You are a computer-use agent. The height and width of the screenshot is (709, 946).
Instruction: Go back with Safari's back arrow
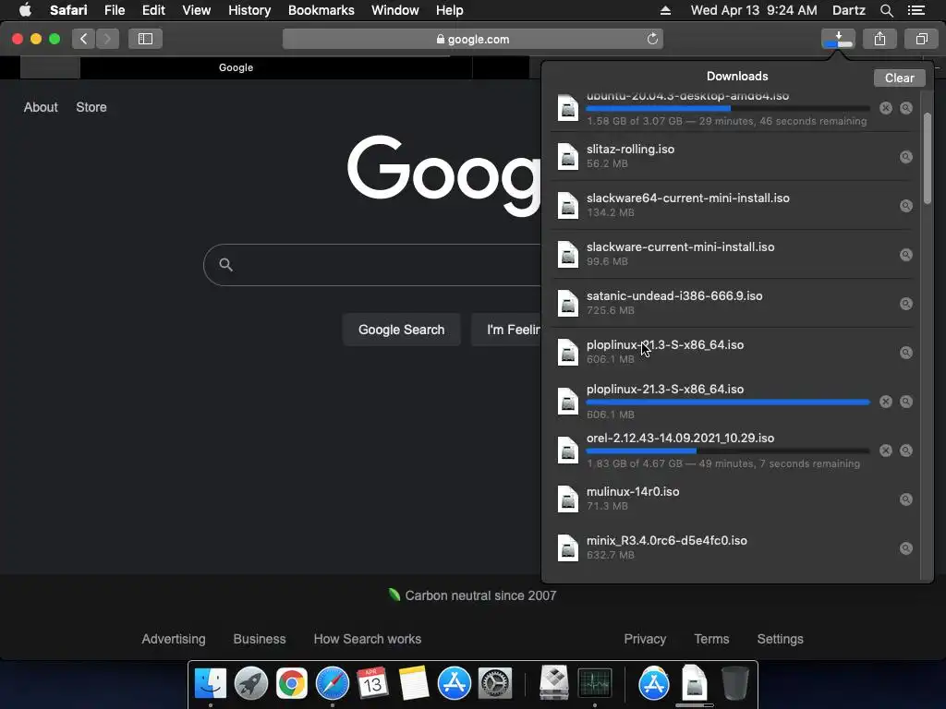[84, 39]
